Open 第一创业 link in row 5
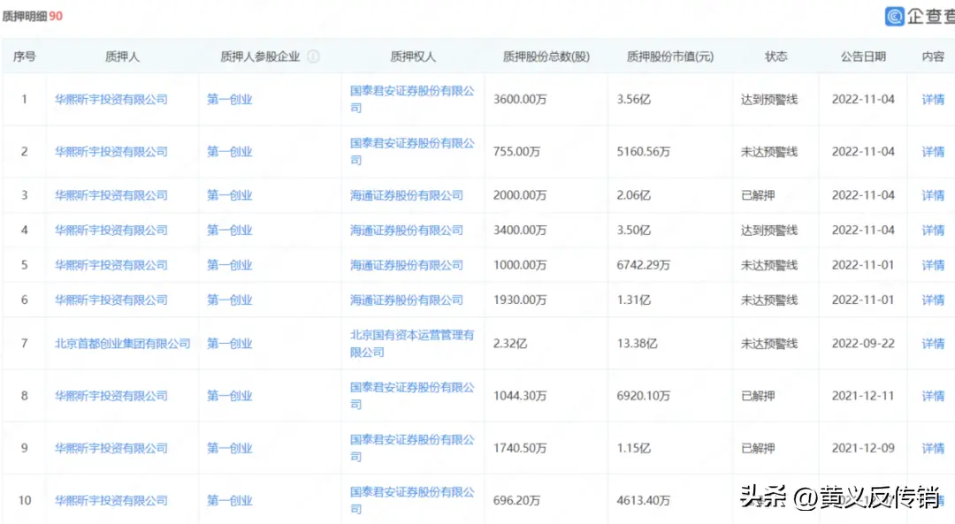The width and height of the screenshot is (955, 524). pos(230,265)
